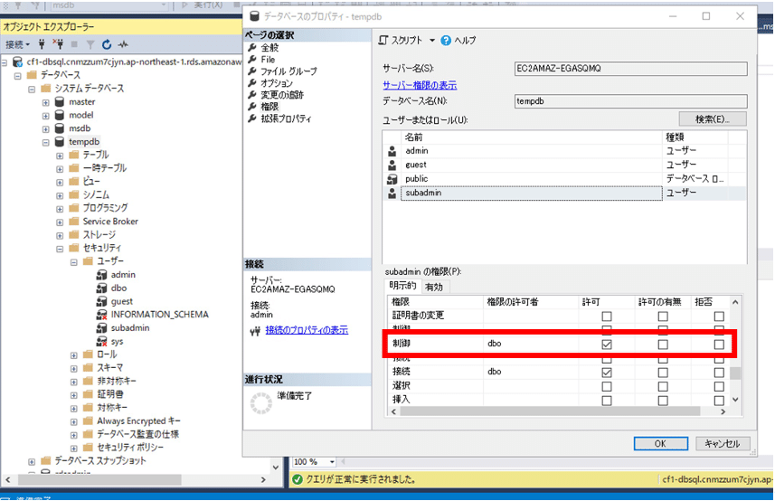Check 拒否 for the 選択 permission

(719, 386)
